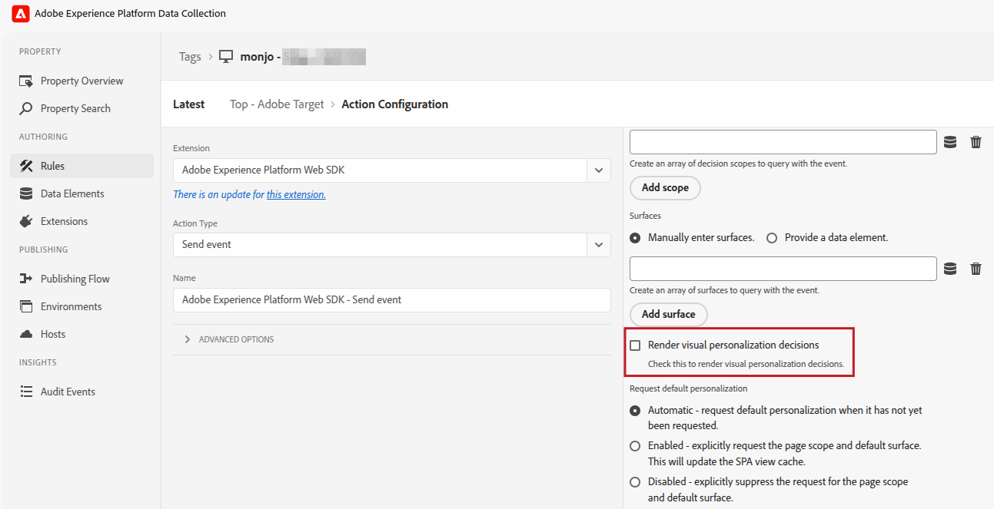Select data element icon beside scope field
Viewport: 994px width, 509px height.
[950, 142]
